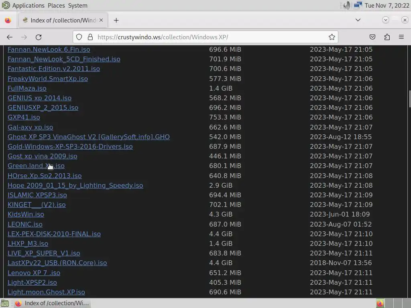Screen dimensions: 411x308
Task: Click Light.moon.Ghost.XP.iso link
Action: pyautogui.click(x=46, y=292)
